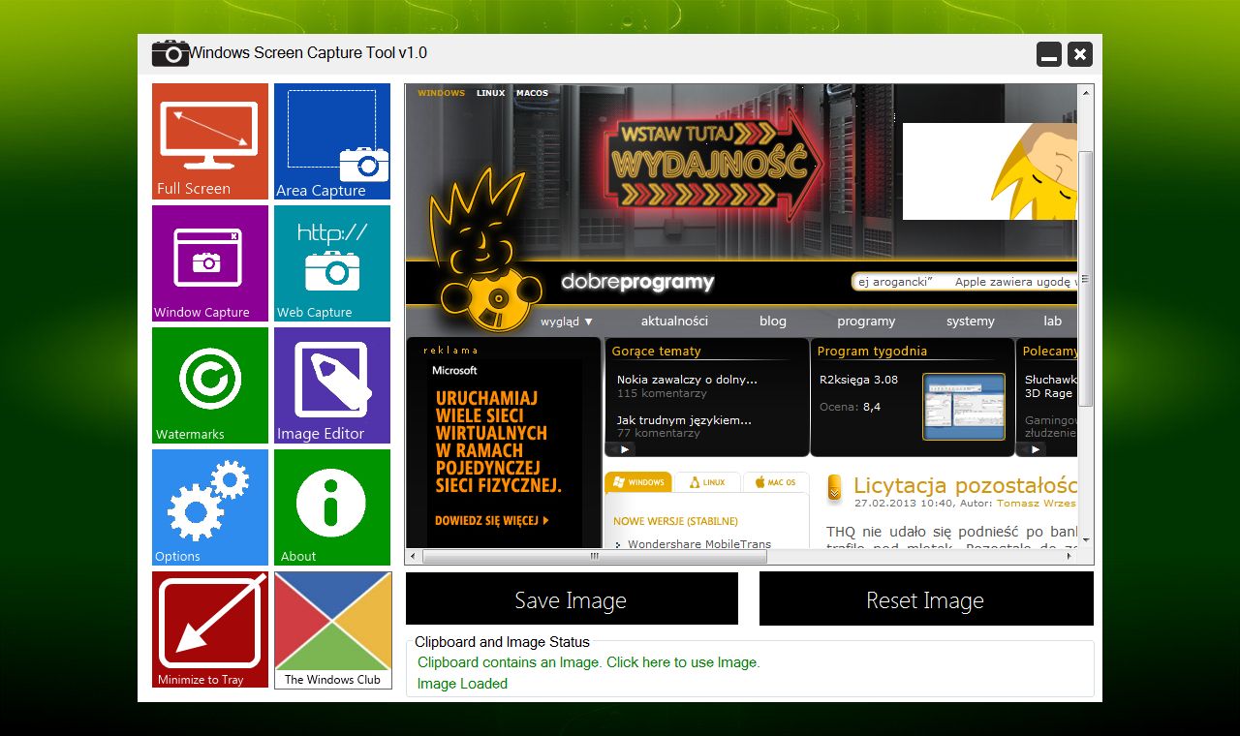This screenshot has height=736, width=1240.
Task: Select MACOS in the preview top menu
Action: click(x=532, y=93)
